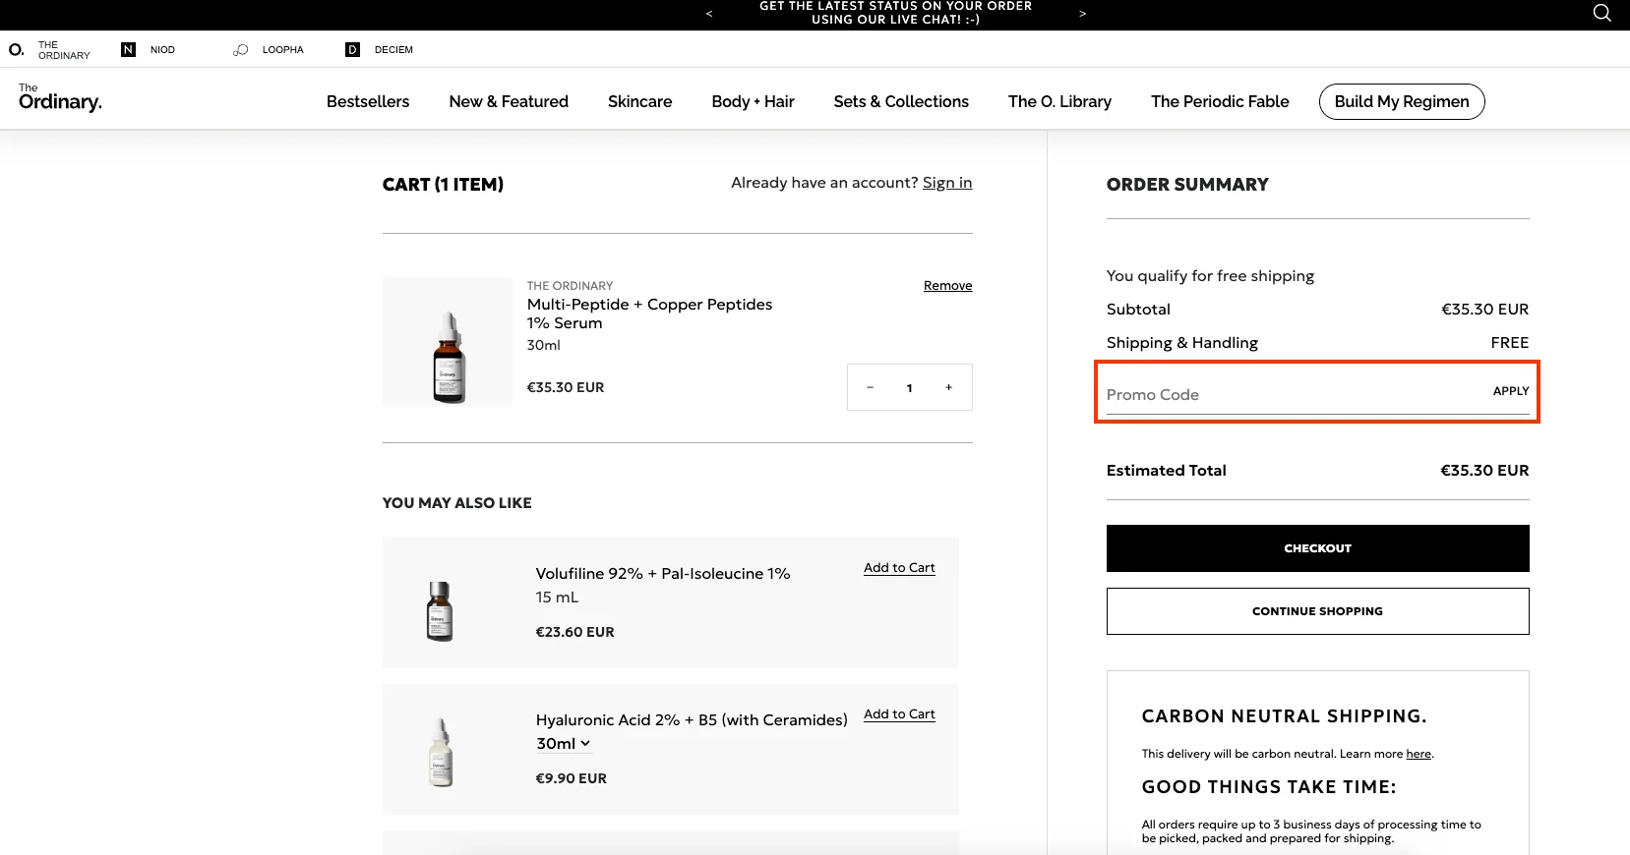Advance the announcement banner with the right arrow

click(x=1082, y=14)
